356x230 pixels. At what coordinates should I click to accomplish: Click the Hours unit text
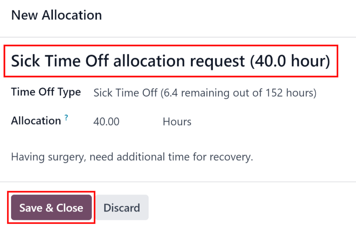click(x=177, y=122)
